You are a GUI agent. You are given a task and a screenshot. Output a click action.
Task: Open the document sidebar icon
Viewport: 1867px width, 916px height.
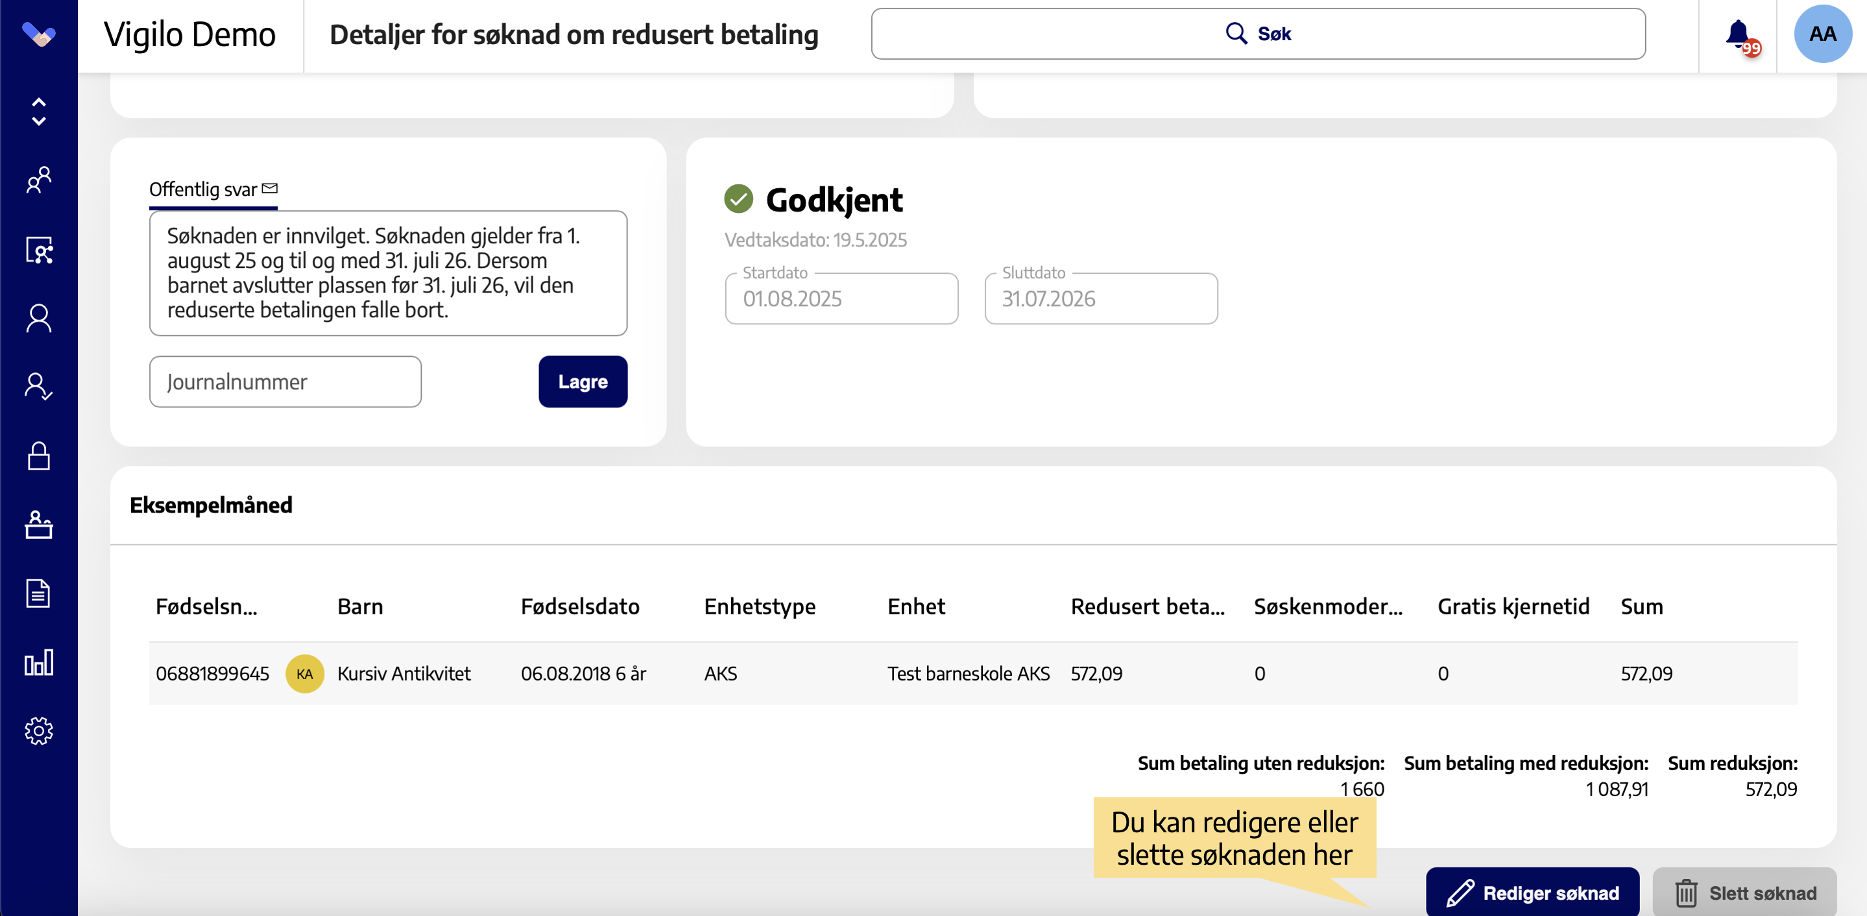click(x=39, y=594)
